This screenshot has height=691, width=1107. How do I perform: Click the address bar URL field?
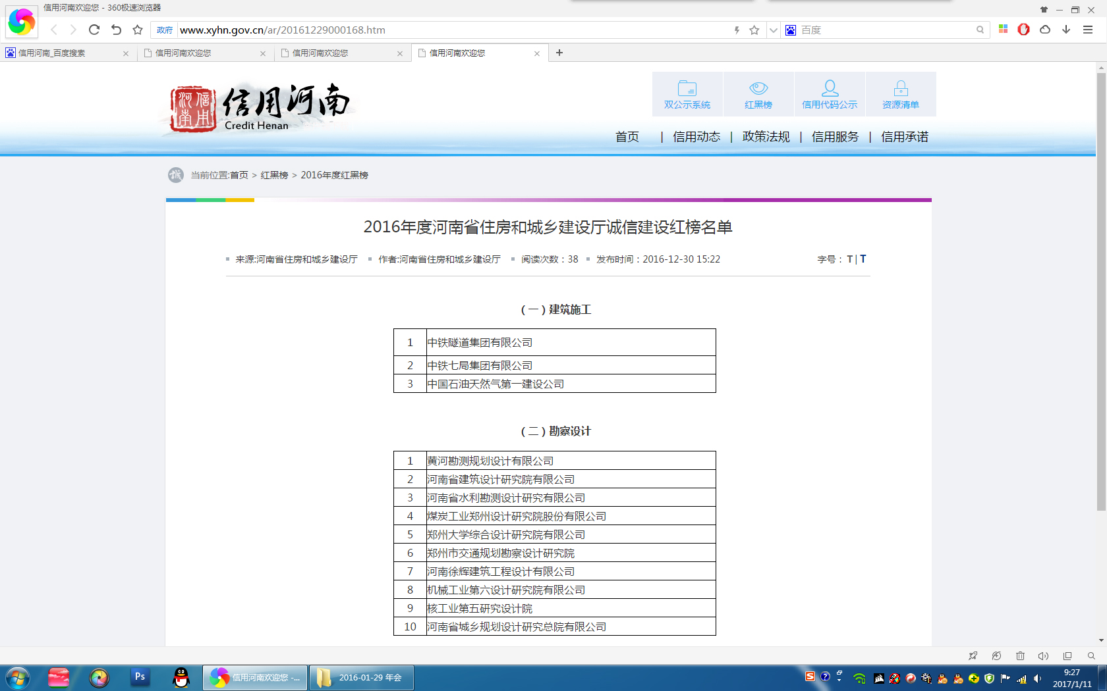point(455,30)
